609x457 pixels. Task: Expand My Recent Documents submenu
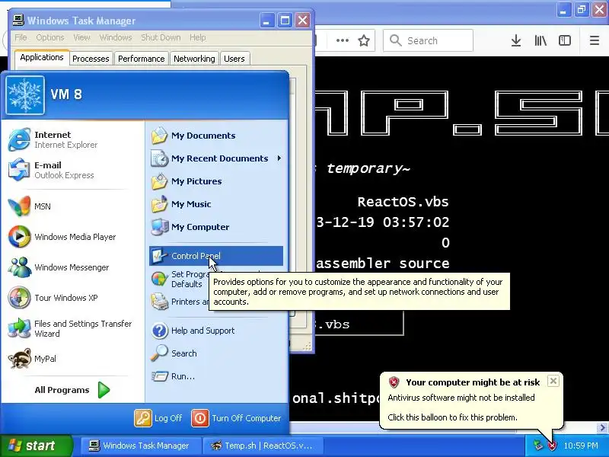(216, 158)
